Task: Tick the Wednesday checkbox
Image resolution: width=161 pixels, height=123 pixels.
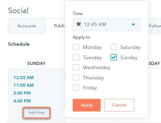Action: (x=76, y=67)
